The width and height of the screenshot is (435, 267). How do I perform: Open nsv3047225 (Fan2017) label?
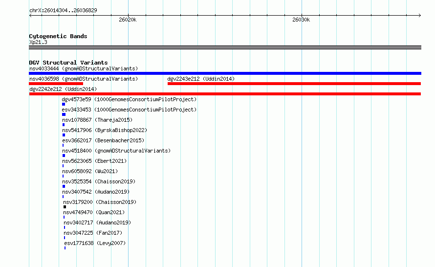pos(93,233)
